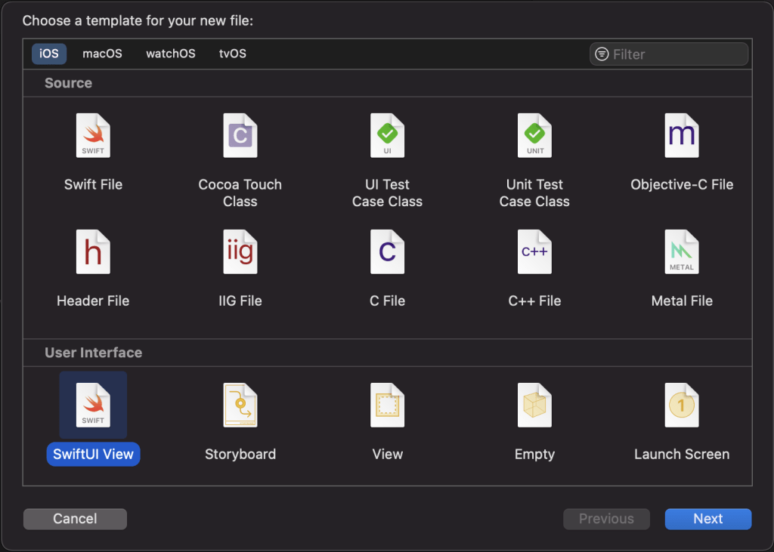Open the watchOS platform tab

coord(171,54)
